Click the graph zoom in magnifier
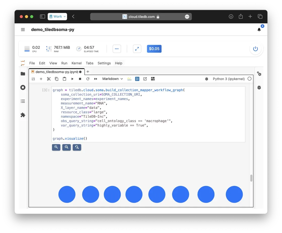This screenshot has height=233, width=282. [x=56, y=147]
